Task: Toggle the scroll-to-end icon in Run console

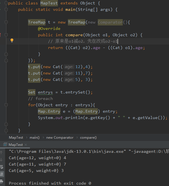Action: click(x=2, y=174)
